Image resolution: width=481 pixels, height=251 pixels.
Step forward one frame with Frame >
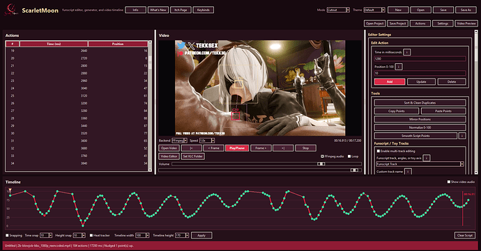tap(261, 148)
